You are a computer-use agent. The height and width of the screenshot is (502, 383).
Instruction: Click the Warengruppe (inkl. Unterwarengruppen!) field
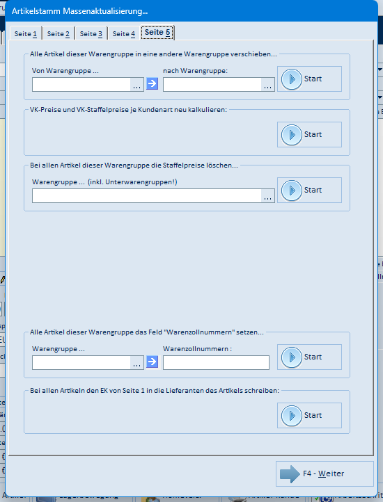pos(147,196)
